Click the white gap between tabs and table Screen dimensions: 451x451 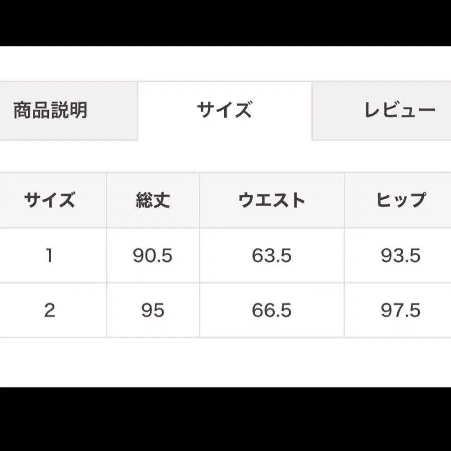click(x=225, y=156)
